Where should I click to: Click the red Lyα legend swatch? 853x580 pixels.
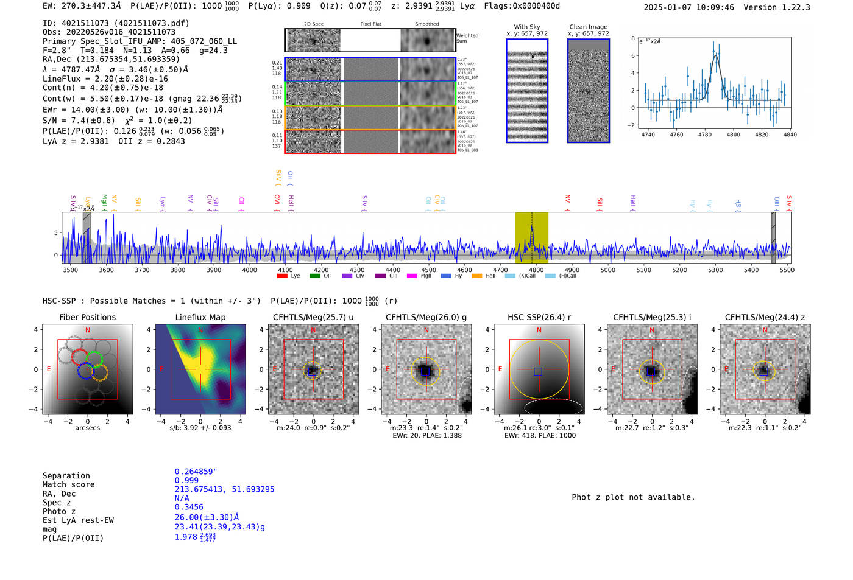tap(282, 276)
